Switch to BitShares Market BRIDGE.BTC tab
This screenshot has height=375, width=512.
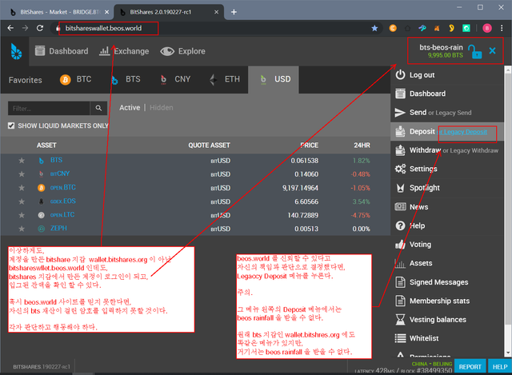pyautogui.click(x=59, y=12)
